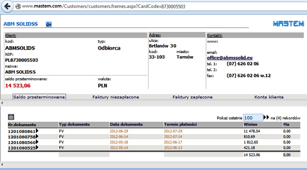
Task: Click document number 1201080525
Action: [22, 148]
